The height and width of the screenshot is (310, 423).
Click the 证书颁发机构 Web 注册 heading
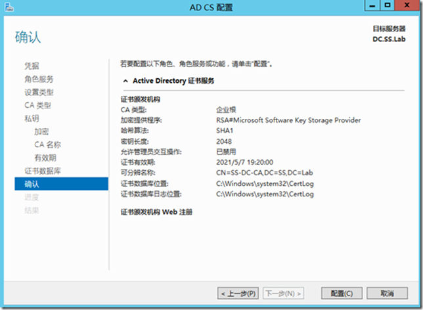[x=156, y=212]
